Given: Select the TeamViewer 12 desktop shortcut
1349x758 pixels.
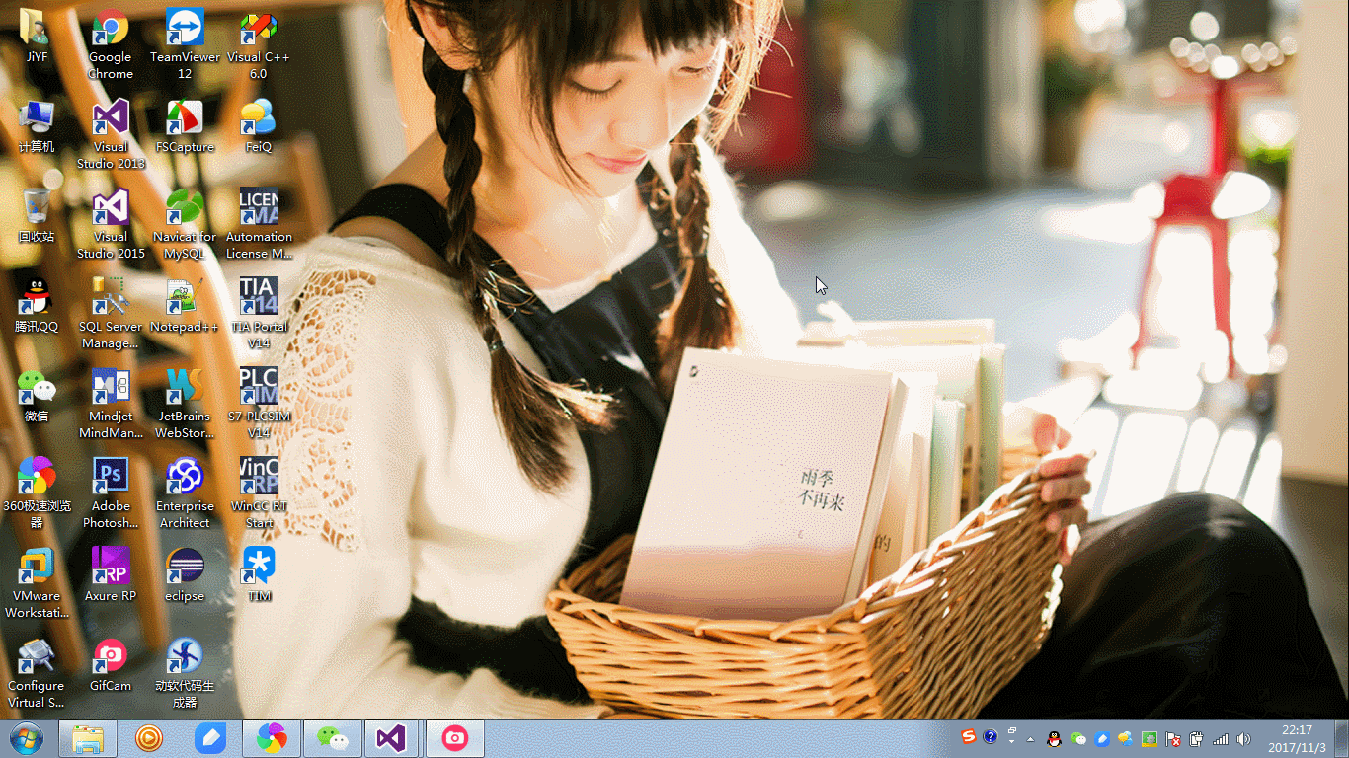Looking at the screenshot, I should (x=185, y=44).
